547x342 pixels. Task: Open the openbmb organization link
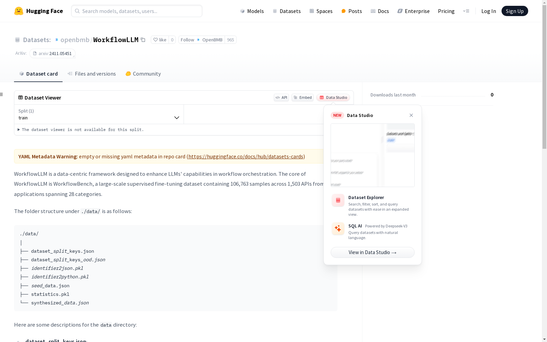click(x=75, y=40)
